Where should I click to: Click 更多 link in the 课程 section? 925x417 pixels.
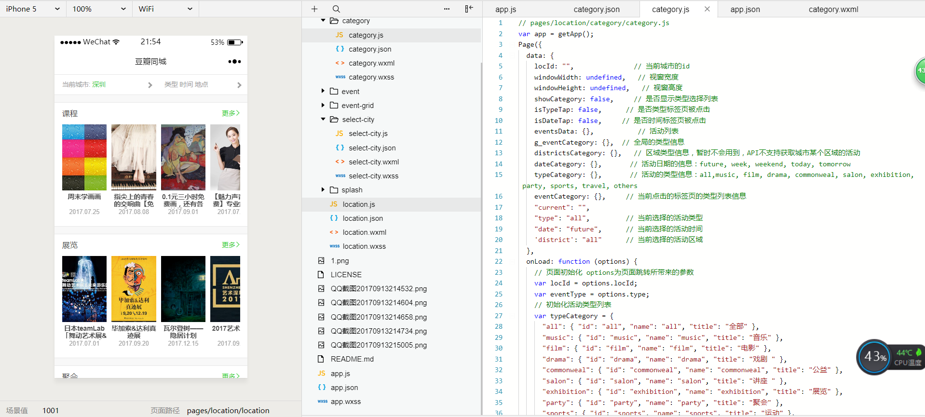click(231, 113)
